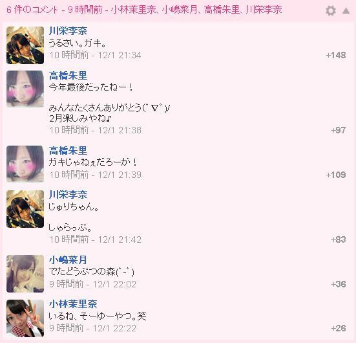Open 小嶋菜月 name link

68,260
